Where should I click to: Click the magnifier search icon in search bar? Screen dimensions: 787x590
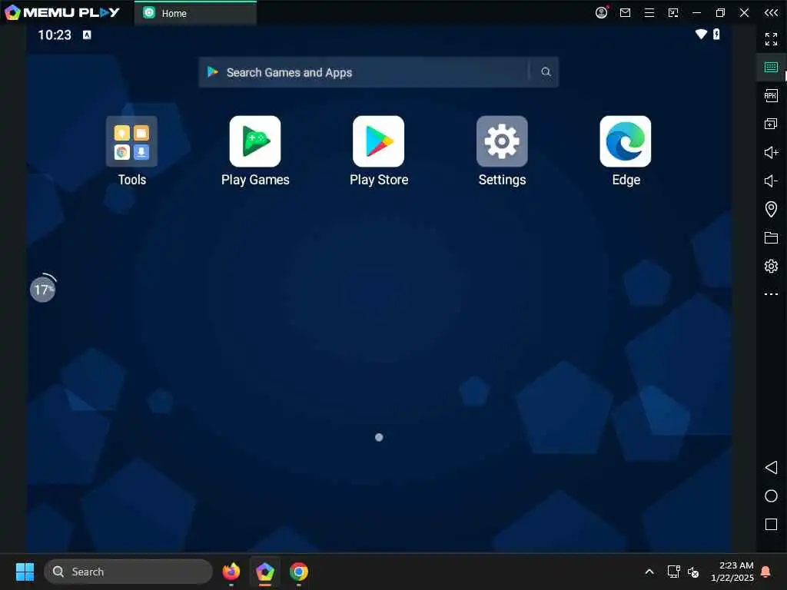pyautogui.click(x=546, y=72)
